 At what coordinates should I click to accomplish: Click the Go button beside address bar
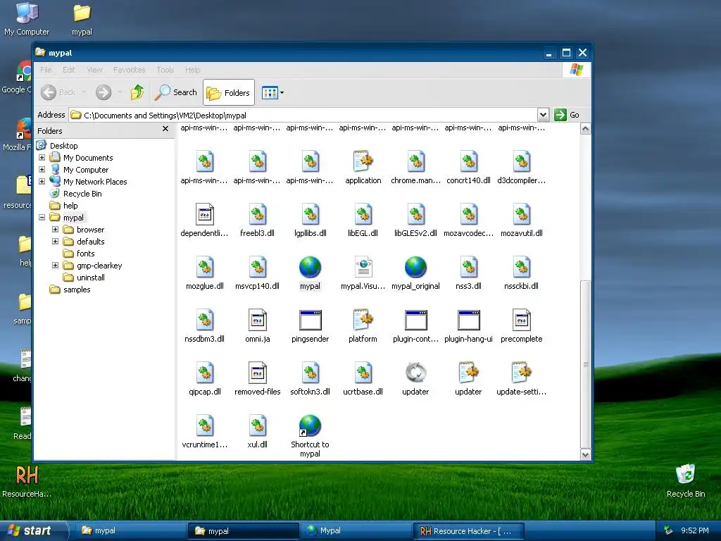567,115
